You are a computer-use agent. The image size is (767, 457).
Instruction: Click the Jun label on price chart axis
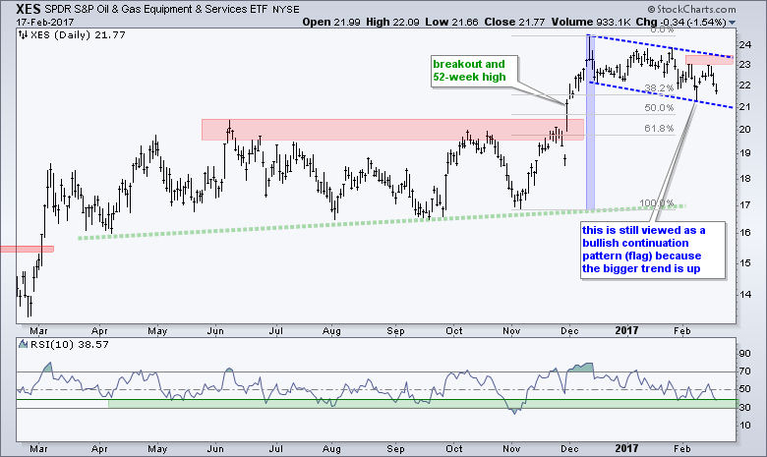(x=215, y=331)
